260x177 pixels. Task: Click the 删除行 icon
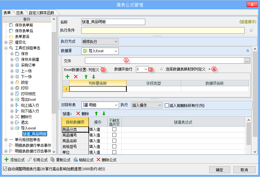(x=17, y=117)
